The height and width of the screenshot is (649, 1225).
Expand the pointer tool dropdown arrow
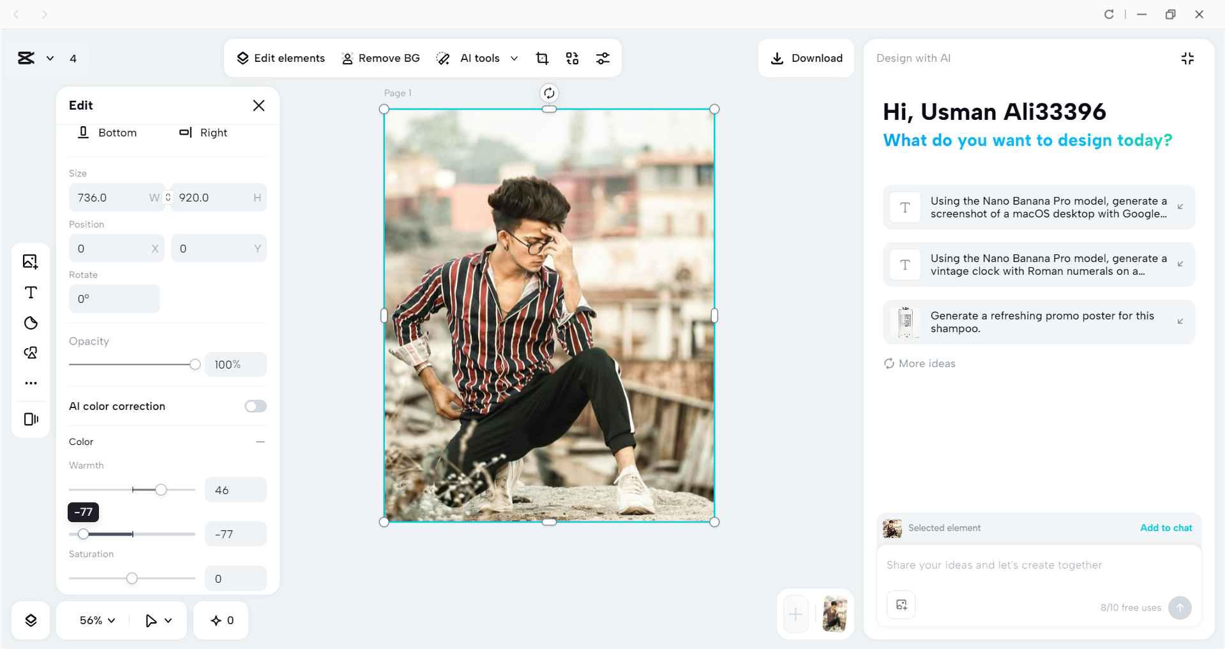pyautogui.click(x=169, y=620)
